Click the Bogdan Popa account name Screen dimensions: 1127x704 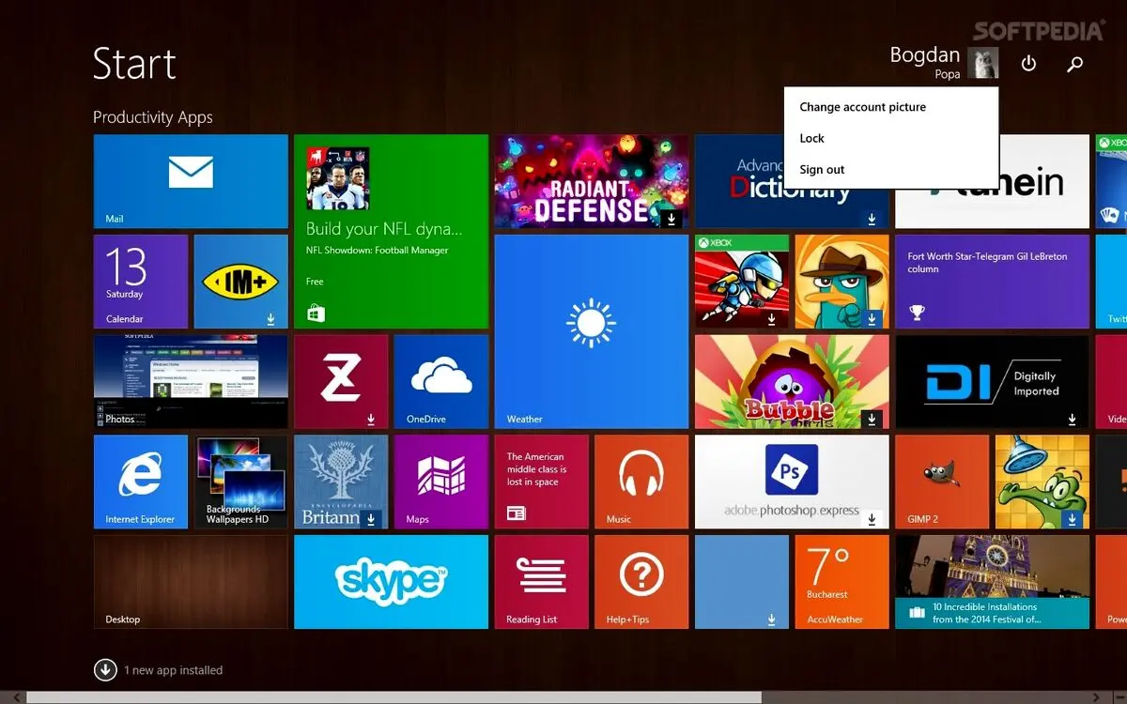point(925,62)
